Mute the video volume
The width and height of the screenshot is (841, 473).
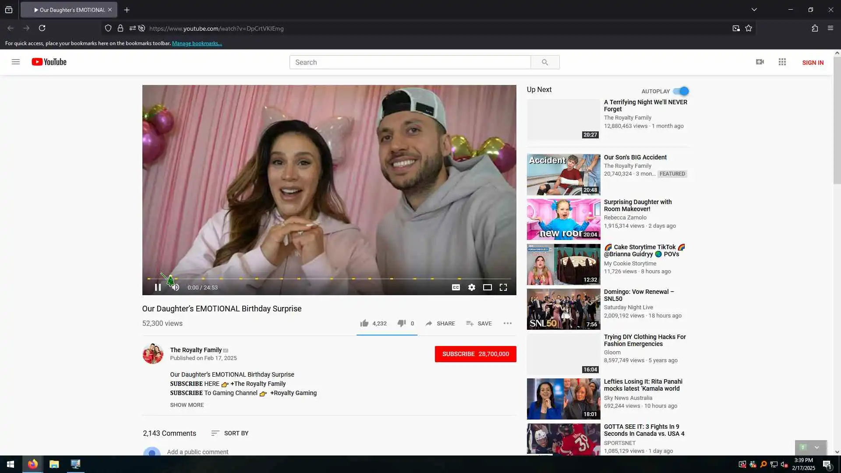pos(176,287)
